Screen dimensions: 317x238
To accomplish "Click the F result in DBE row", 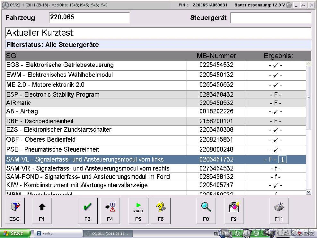I will (x=276, y=121).
